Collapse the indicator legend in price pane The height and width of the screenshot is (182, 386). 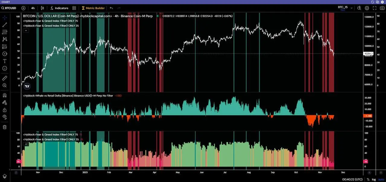pyautogui.click(x=26, y=31)
